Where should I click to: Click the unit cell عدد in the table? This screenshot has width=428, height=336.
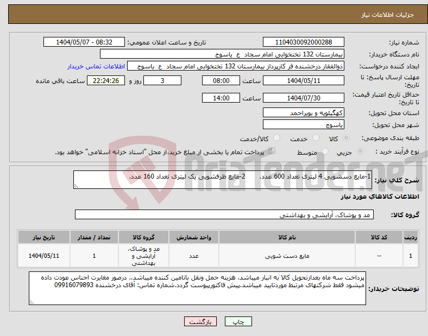tap(194, 256)
